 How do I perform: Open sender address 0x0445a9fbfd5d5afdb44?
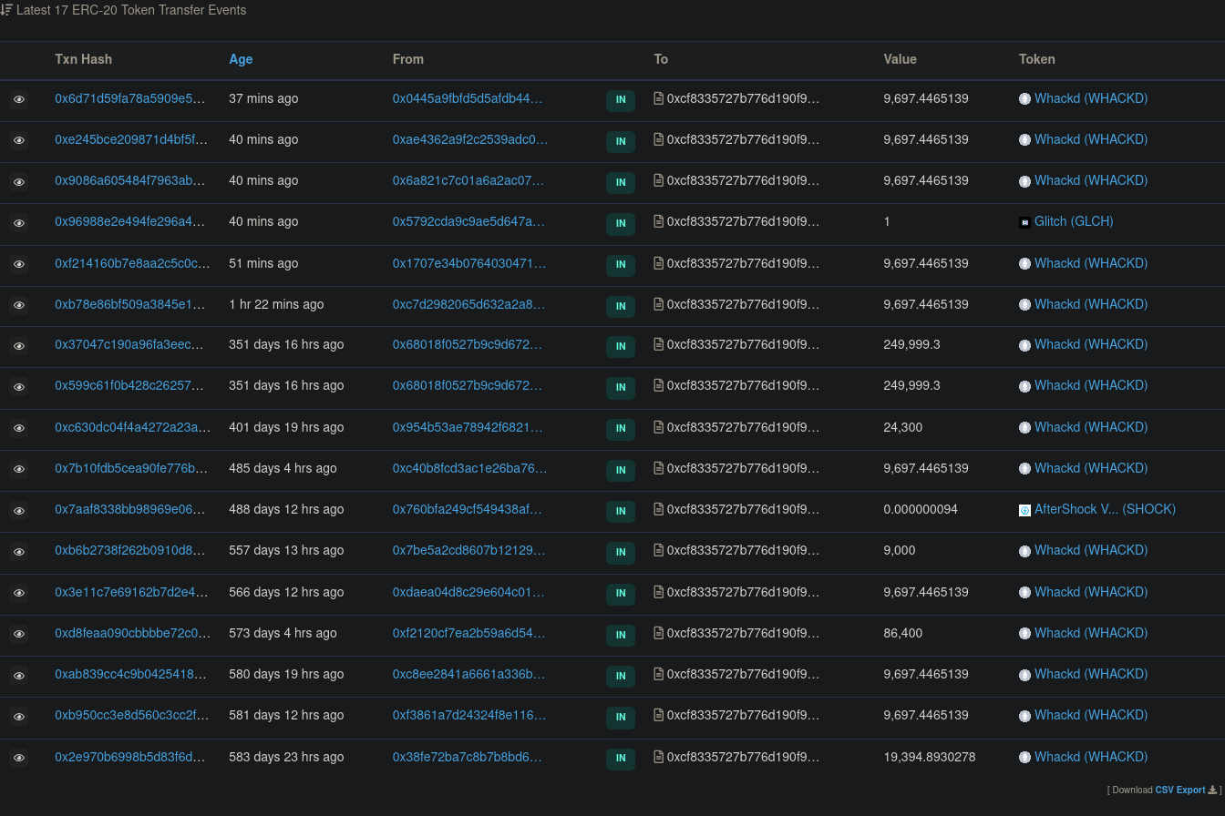(468, 98)
